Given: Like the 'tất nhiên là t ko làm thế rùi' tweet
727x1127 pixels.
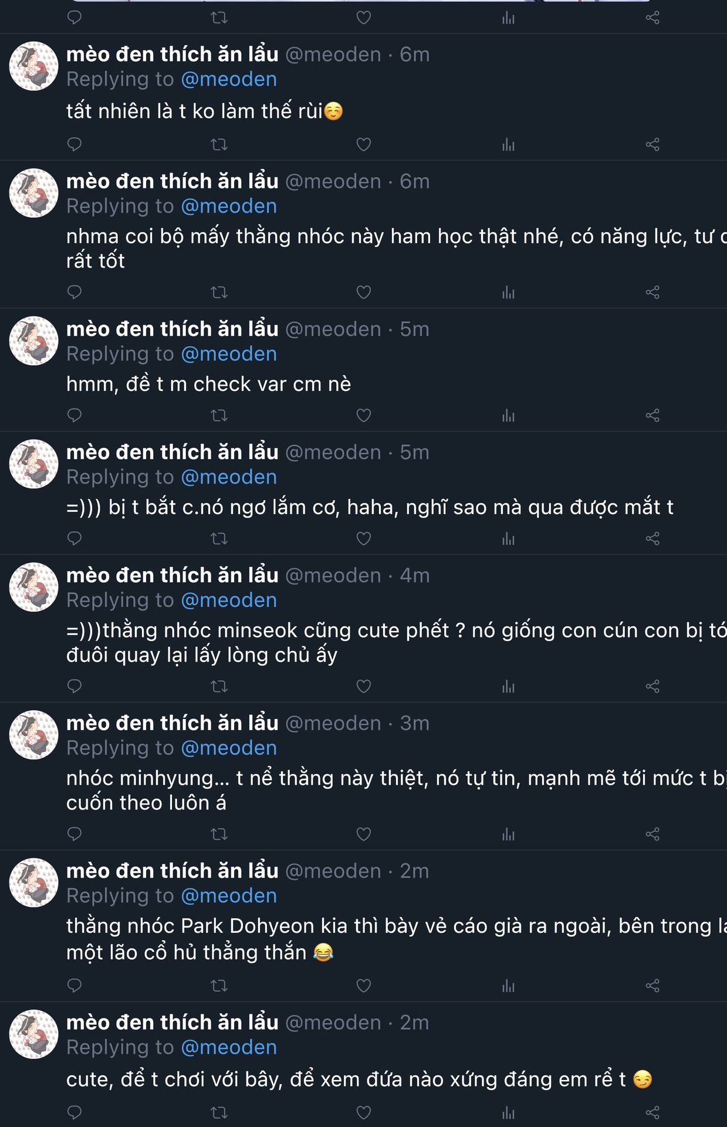Looking at the screenshot, I should click(x=364, y=144).
